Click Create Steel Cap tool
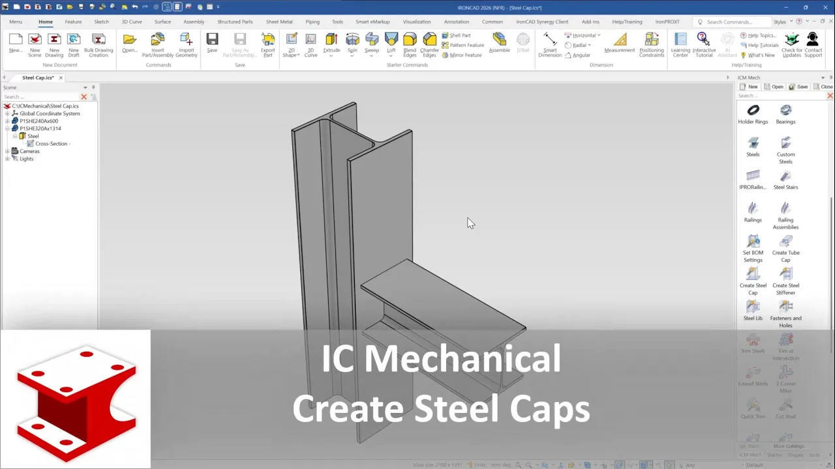Viewport: 835px width, 469px height. [753, 281]
